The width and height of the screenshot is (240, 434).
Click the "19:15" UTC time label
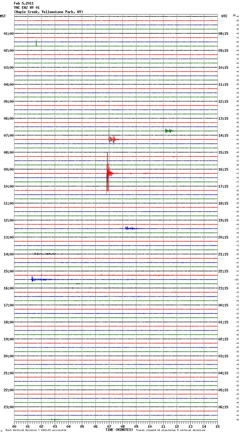pyautogui.click(x=223, y=220)
